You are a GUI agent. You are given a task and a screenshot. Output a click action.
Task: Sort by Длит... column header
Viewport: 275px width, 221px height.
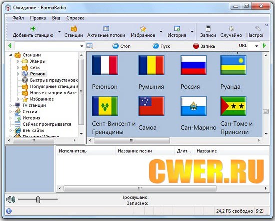(x=184, y=151)
